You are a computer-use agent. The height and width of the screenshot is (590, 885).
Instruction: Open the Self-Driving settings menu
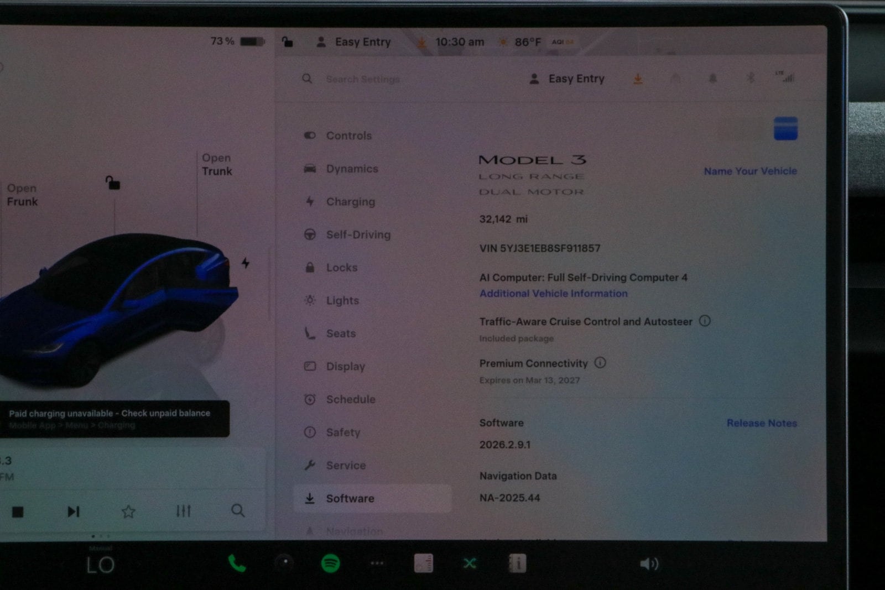[347, 234]
